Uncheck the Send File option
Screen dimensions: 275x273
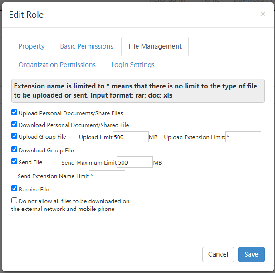click(x=15, y=161)
